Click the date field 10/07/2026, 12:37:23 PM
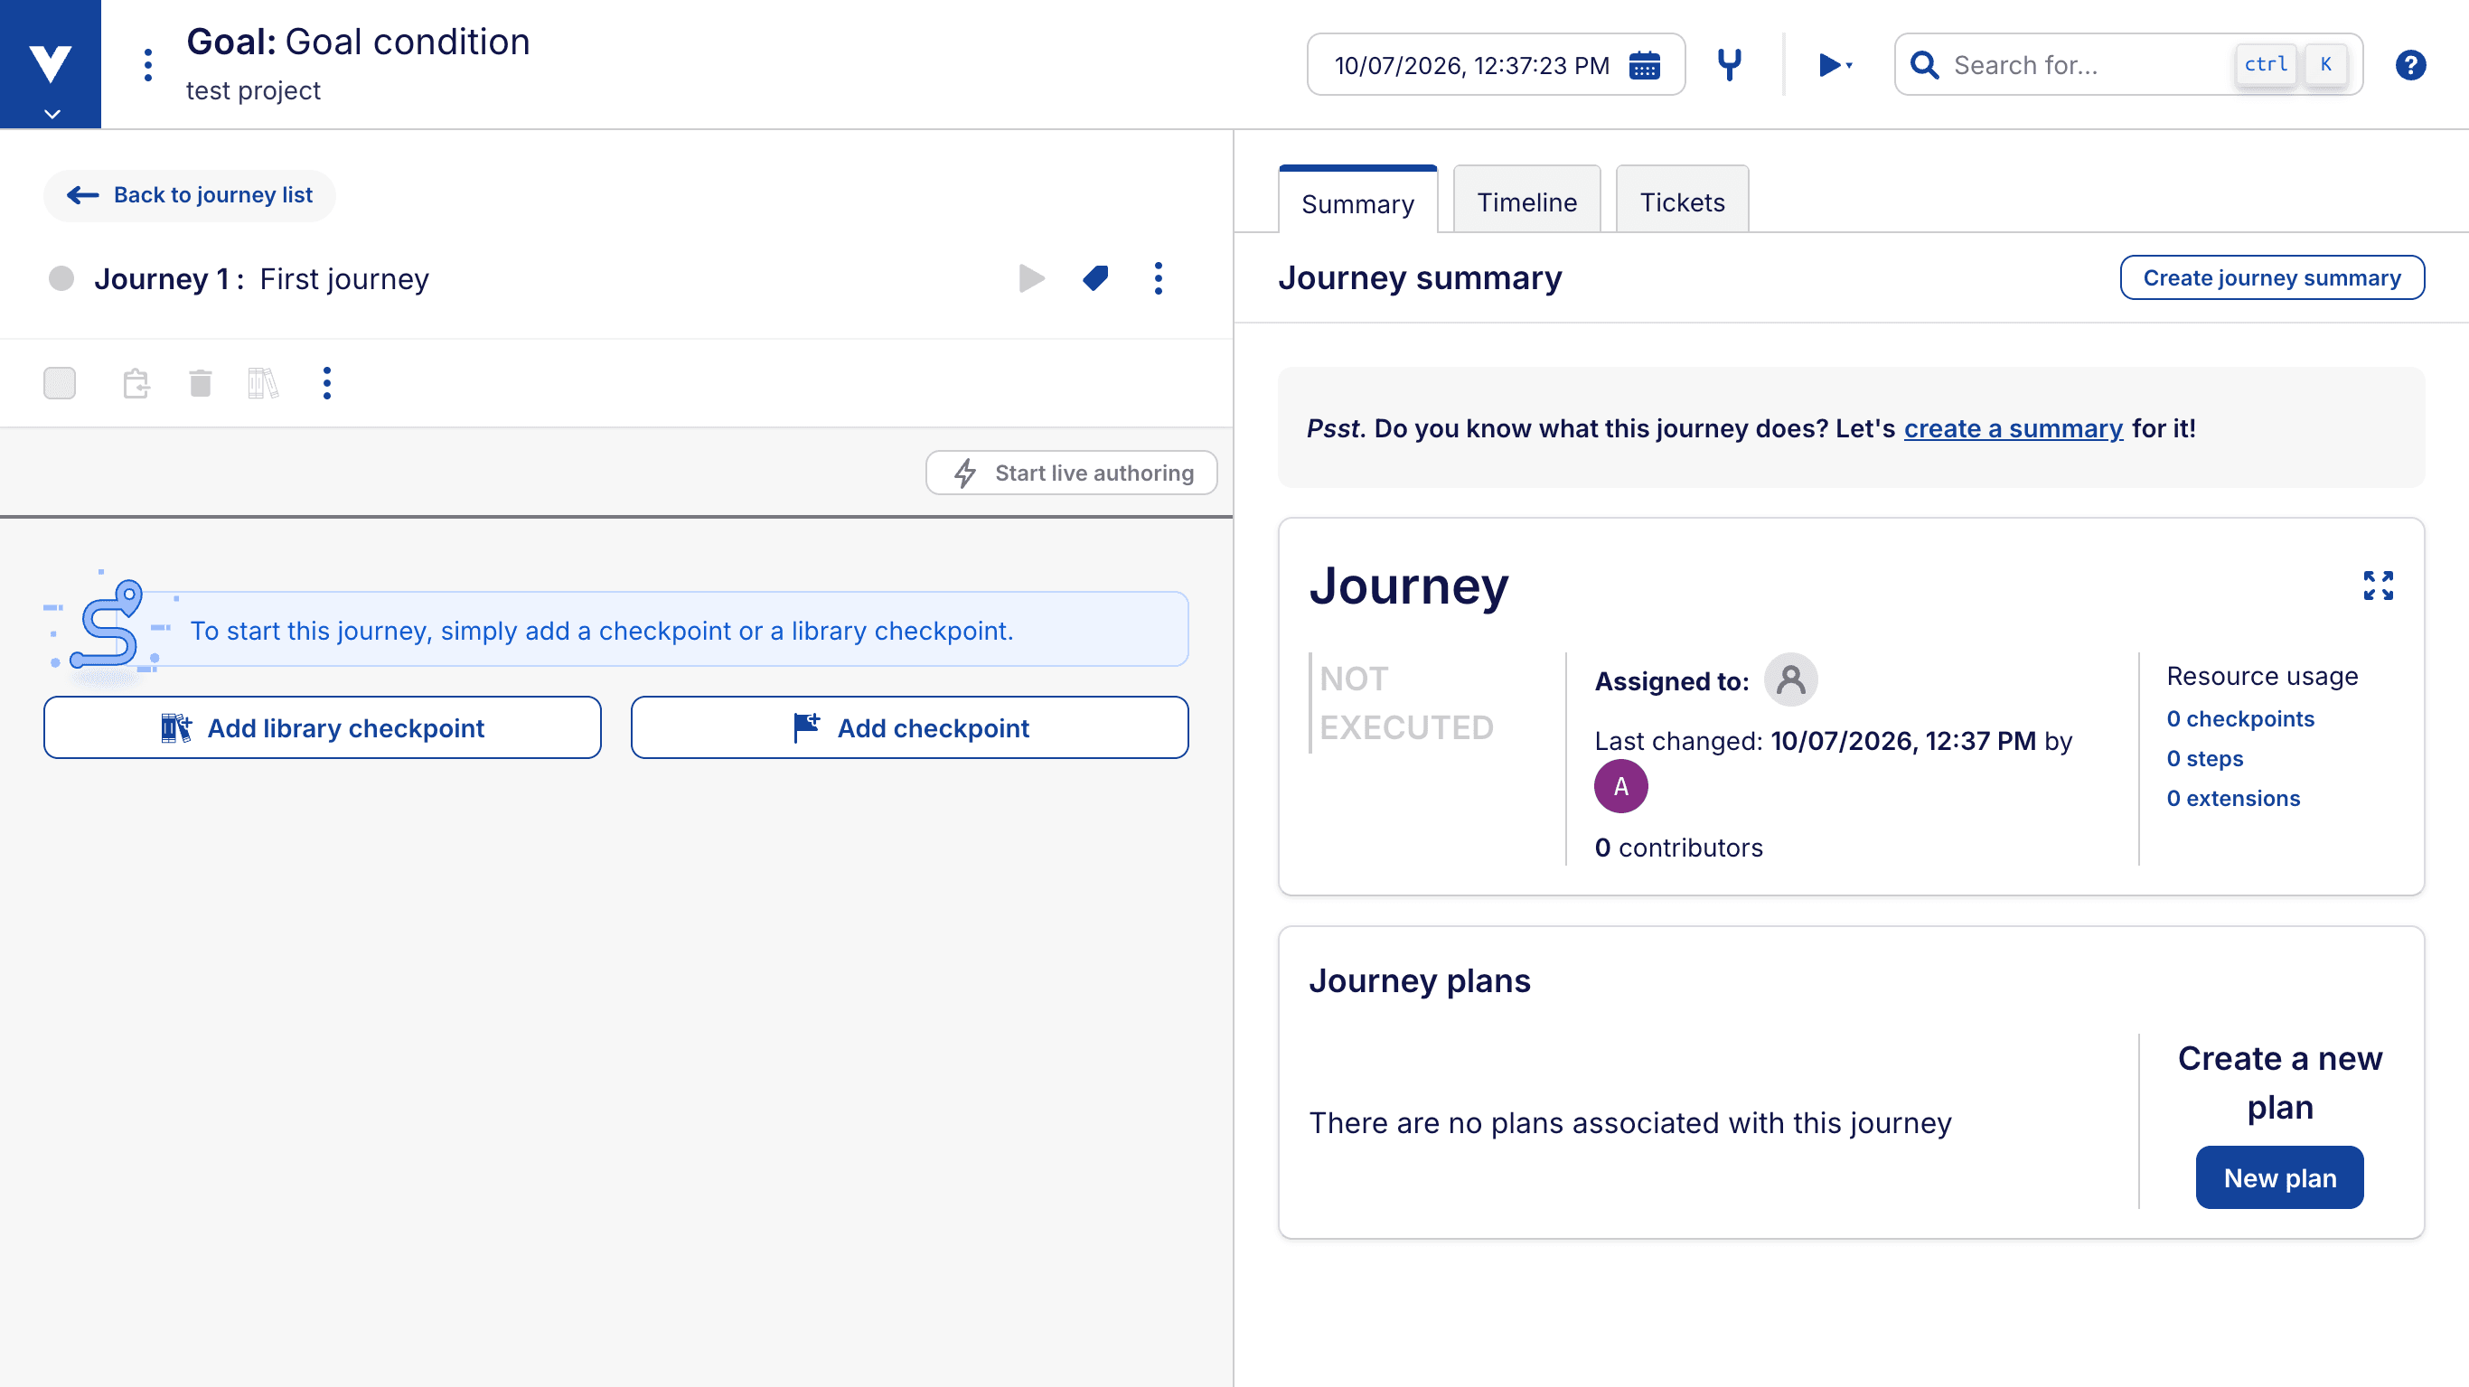The image size is (2469, 1387). 1495,65
